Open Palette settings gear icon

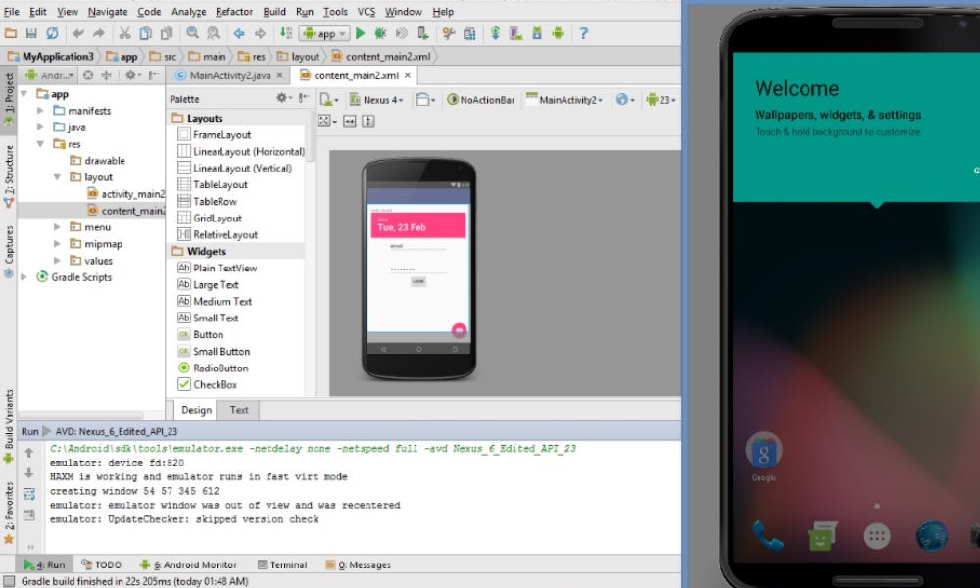coord(282,98)
